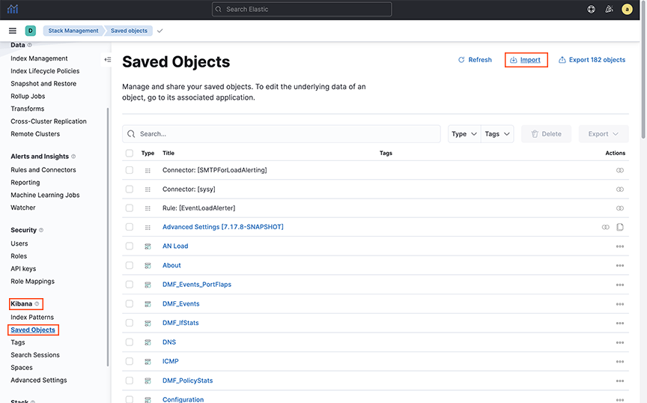The image size is (647, 403).
Task: Open actions menu for DMF_Events
Action: [620, 304]
